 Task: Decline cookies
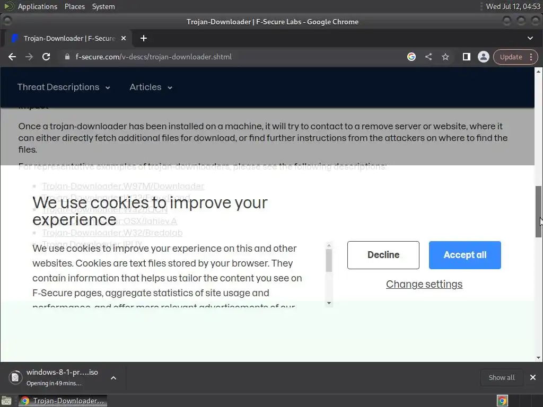(383, 255)
